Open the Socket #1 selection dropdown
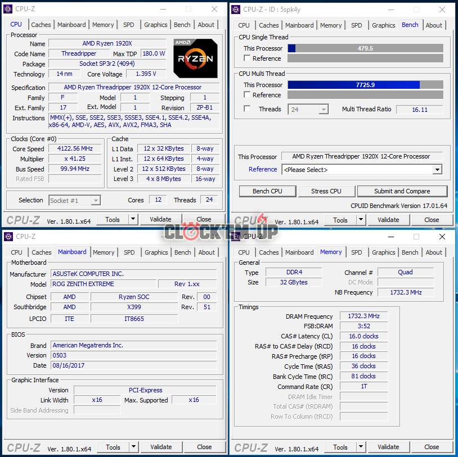This screenshot has width=458, height=457. 96,201
